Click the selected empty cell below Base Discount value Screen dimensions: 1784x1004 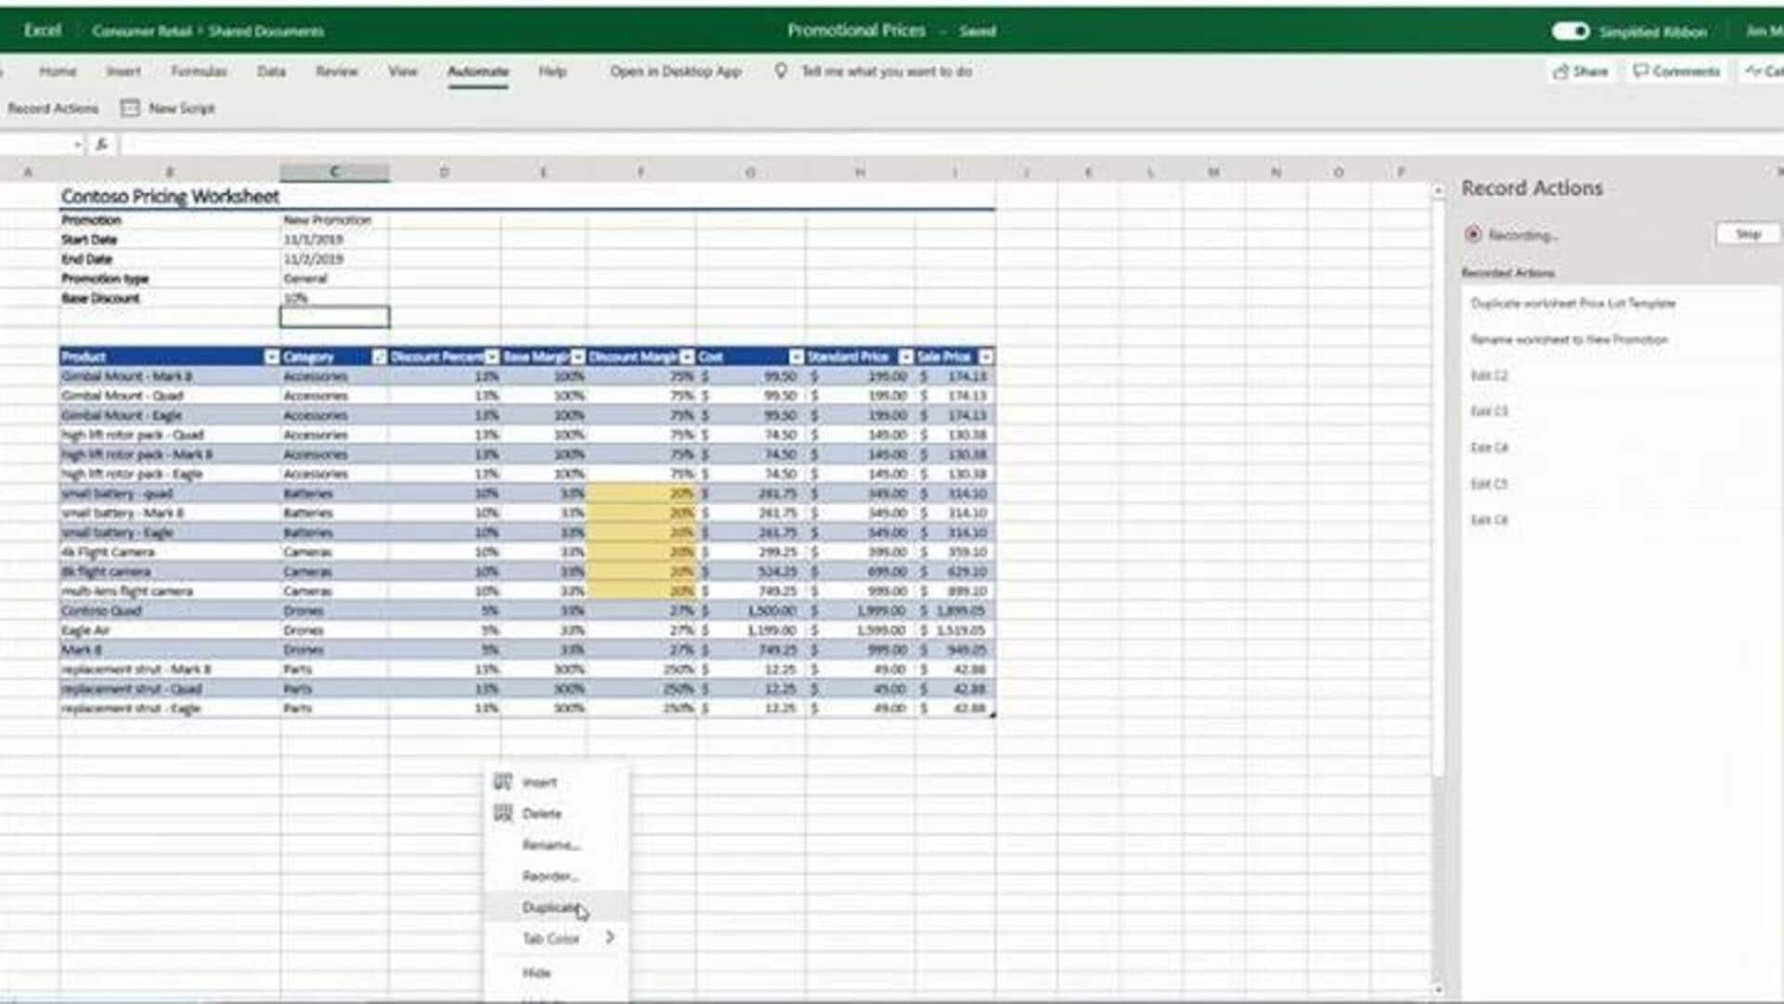pyautogui.click(x=334, y=318)
